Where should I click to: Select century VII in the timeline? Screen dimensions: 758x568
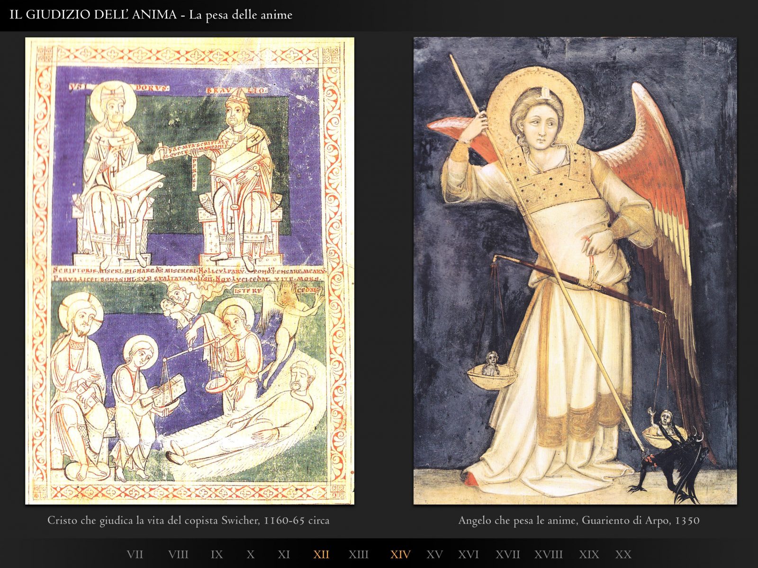pos(135,554)
